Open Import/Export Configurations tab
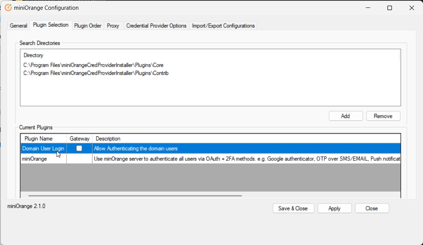 [223, 26]
